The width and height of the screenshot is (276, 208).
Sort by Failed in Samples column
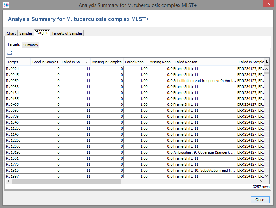73,62
